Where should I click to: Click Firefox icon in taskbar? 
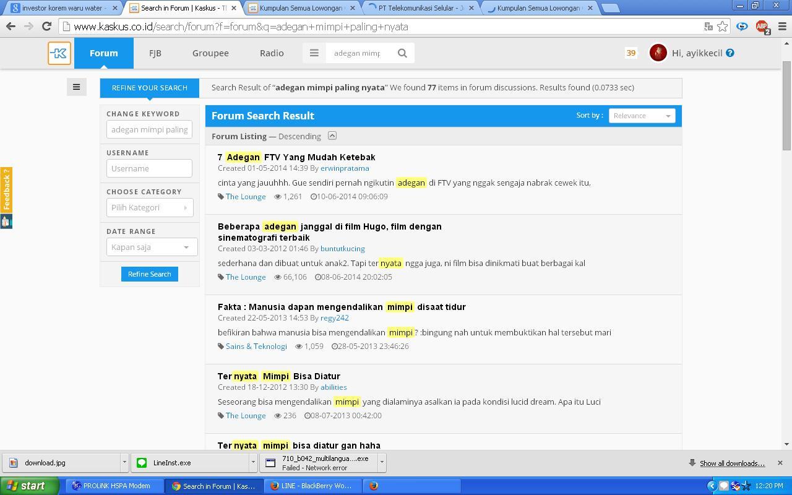374,486
